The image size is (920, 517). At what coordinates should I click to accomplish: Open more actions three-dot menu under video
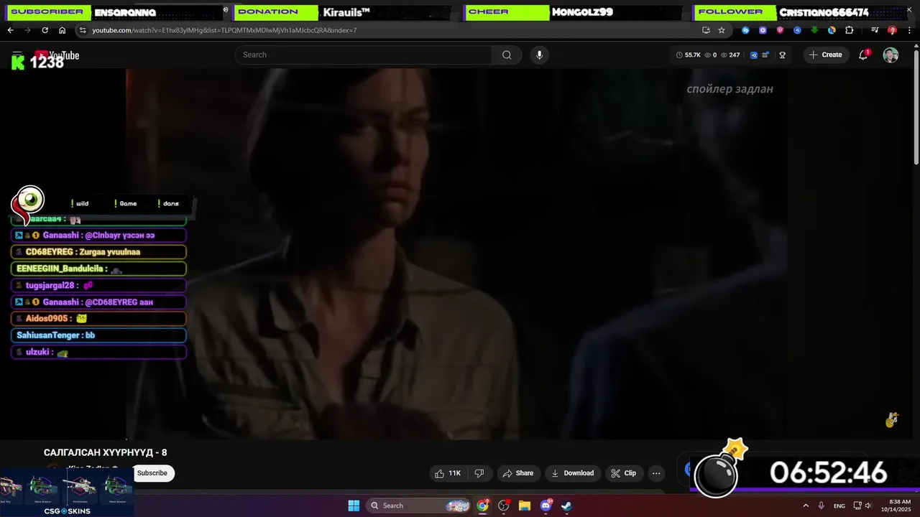coord(655,473)
